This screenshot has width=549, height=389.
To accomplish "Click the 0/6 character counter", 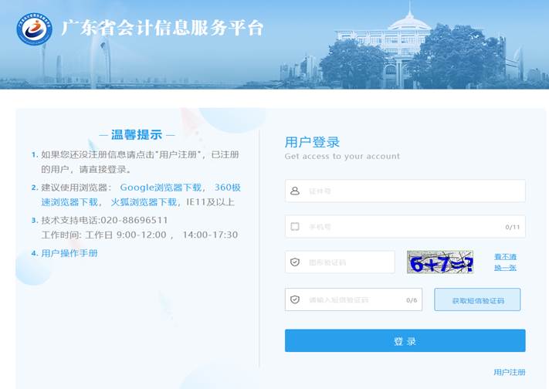I will tap(412, 300).
